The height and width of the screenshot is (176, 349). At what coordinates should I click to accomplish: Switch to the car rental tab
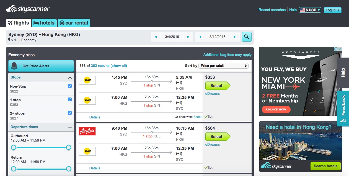pyautogui.click(x=74, y=23)
